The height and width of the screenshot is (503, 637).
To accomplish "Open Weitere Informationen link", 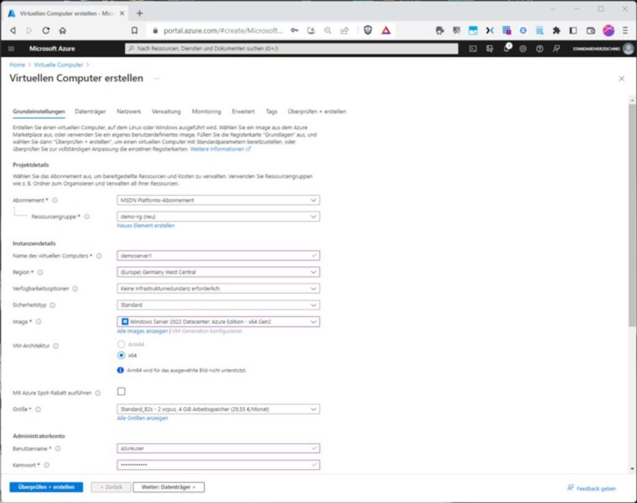I will [x=221, y=149].
